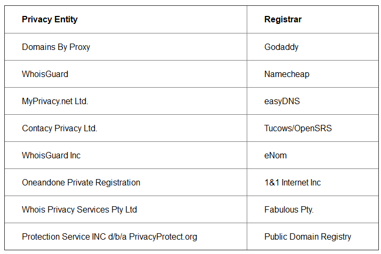381x254 pixels.
Task: Select the Contacy Privacy Ltd. cell
Action: coord(59,129)
